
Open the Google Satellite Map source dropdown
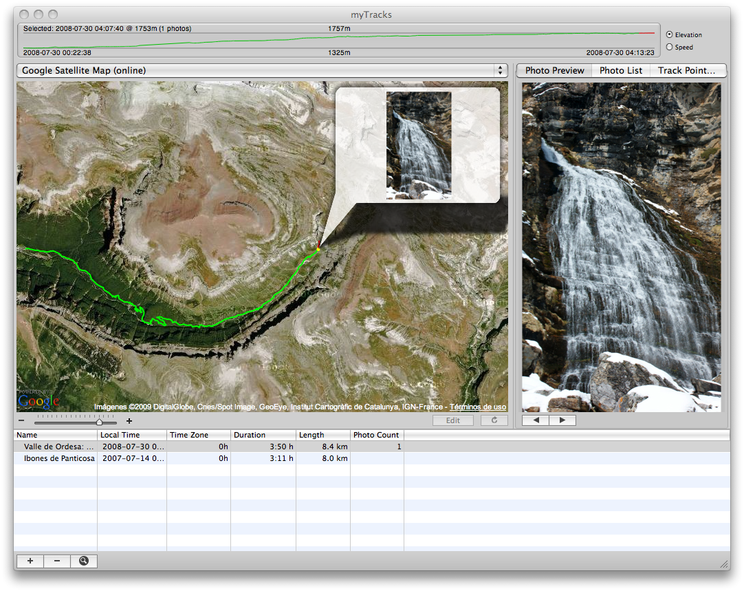pyautogui.click(x=500, y=70)
